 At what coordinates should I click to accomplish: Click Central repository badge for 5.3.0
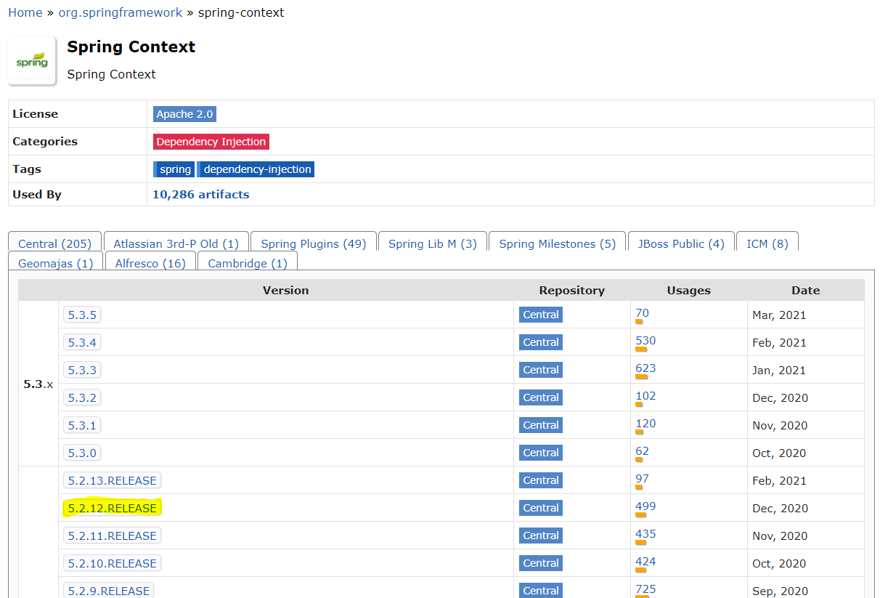(541, 453)
